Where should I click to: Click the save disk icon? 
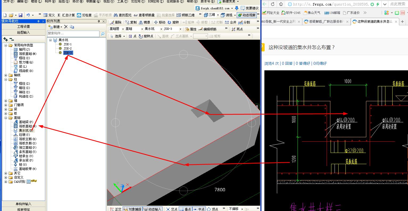[x=20, y=15]
